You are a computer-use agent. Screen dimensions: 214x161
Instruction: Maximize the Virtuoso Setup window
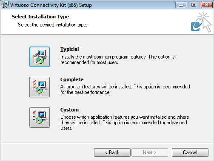click(x=194, y=5)
